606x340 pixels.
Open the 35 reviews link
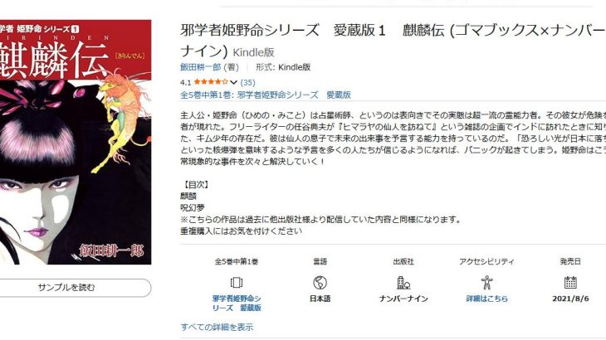[247, 82]
